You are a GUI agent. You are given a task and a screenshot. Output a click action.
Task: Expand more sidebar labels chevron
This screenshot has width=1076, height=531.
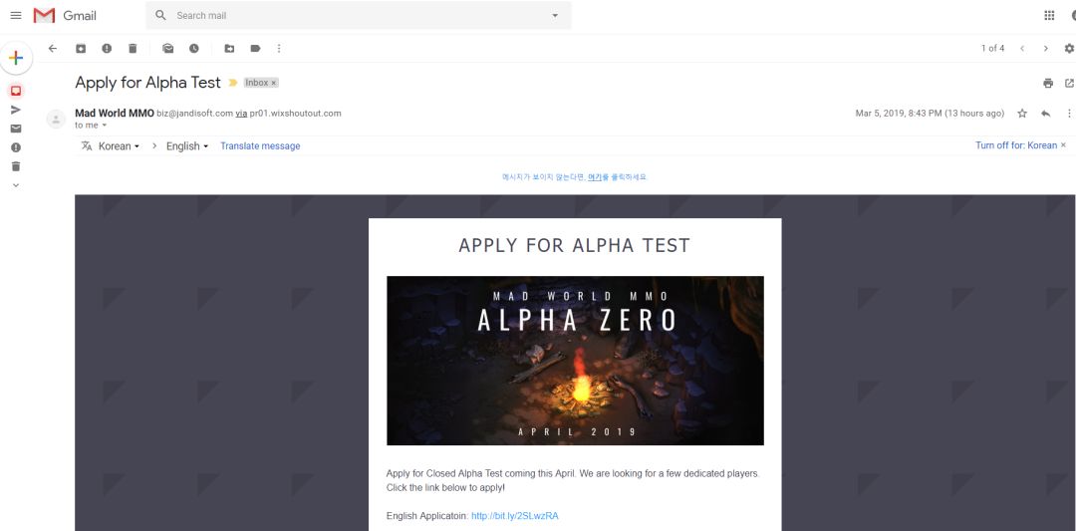pos(16,185)
